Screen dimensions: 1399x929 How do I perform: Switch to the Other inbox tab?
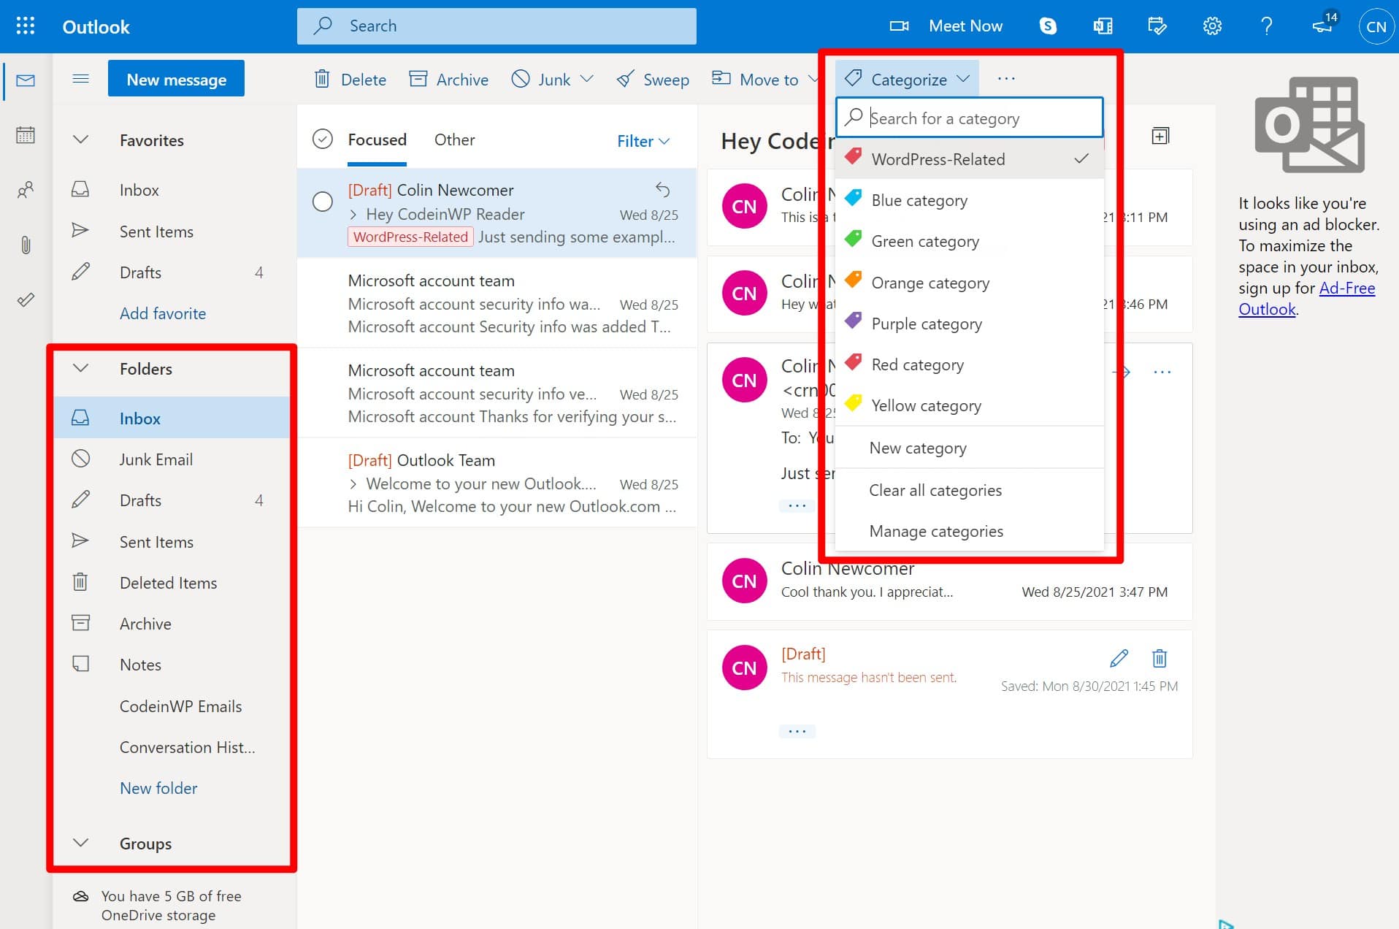454,139
